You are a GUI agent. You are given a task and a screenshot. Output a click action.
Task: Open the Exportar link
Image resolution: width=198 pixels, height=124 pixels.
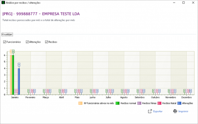158,111
